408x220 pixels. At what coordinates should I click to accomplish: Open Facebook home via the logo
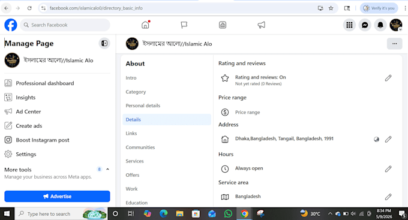tap(11, 25)
